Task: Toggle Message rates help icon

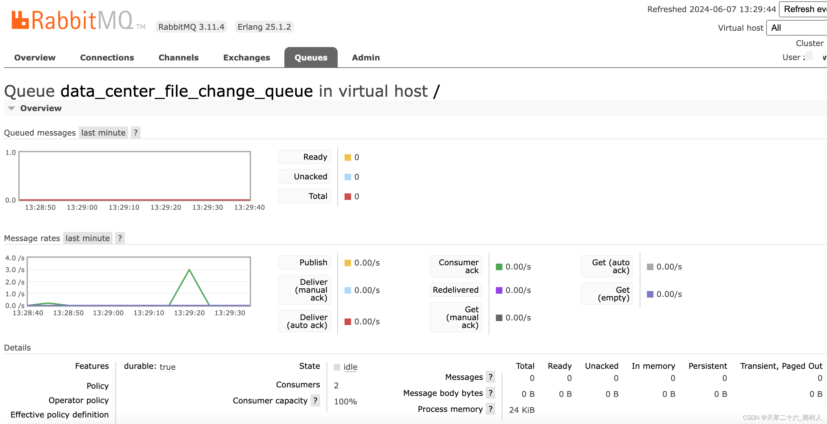Action: pyautogui.click(x=120, y=238)
